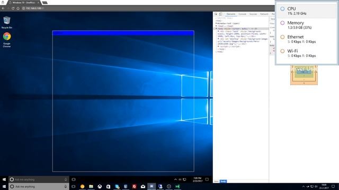Expand the script element node
The image size is (339, 190).
[218, 46]
